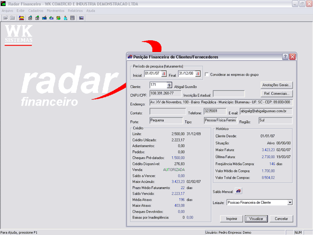Click the Visualizar button
The height and width of the screenshot is (235, 313).
[x=256, y=219]
